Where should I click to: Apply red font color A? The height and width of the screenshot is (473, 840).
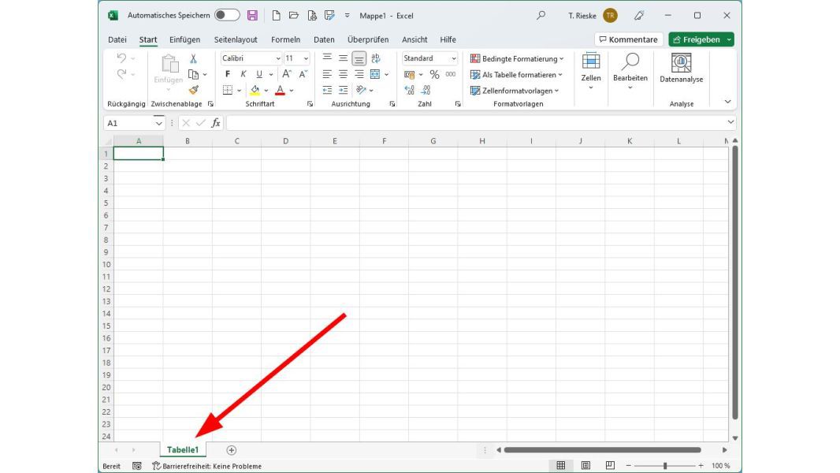[280, 90]
